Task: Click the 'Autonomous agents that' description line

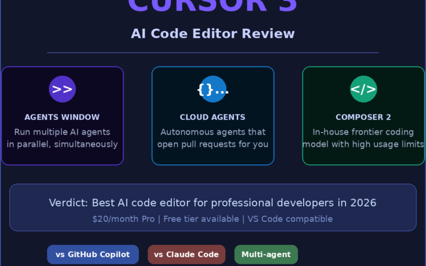Action: pos(213,132)
